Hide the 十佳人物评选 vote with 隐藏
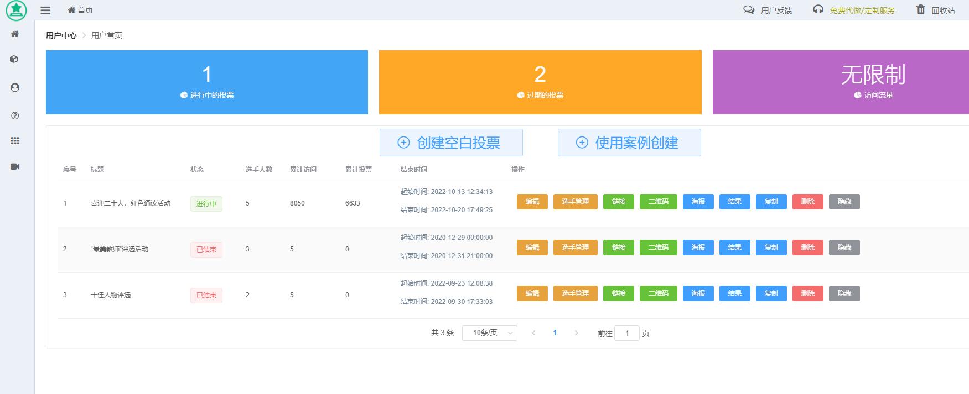 pyautogui.click(x=844, y=293)
